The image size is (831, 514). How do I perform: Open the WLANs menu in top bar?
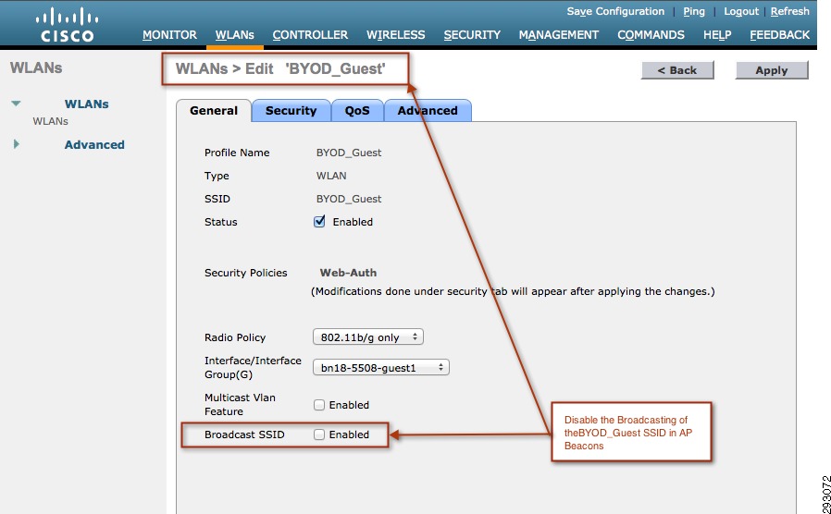pos(235,35)
